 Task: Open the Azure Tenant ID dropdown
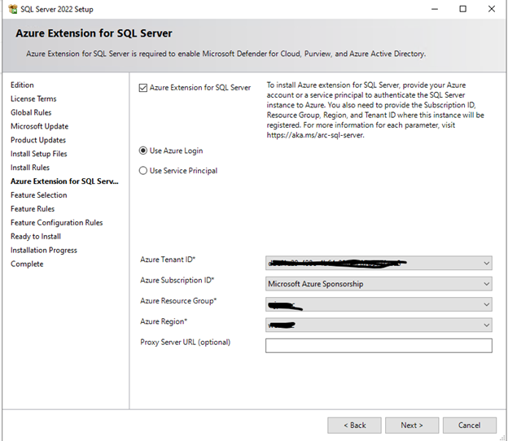click(x=379, y=264)
